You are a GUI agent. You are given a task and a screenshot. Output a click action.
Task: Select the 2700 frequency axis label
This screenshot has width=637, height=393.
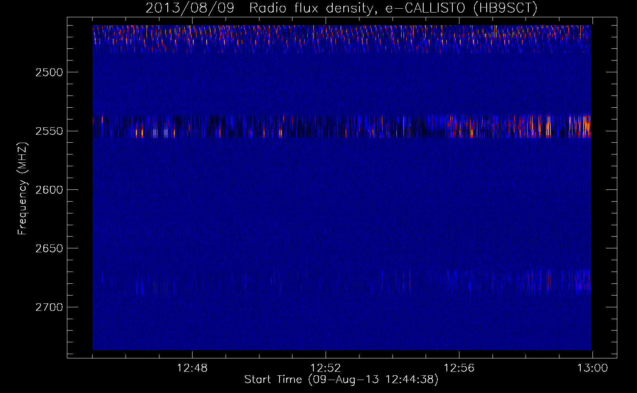[x=49, y=307]
